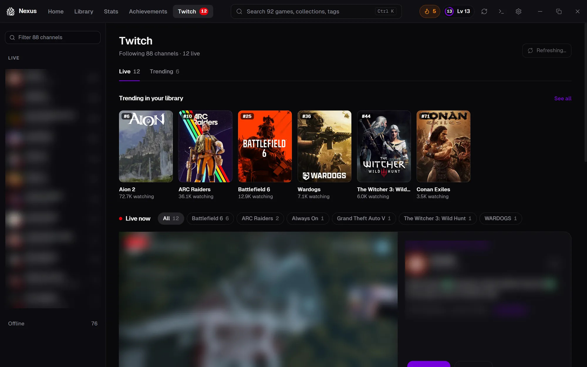This screenshot has height=367, width=587.
Task: Open The Witcher 3 cover thumbnail
Action: [384, 146]
